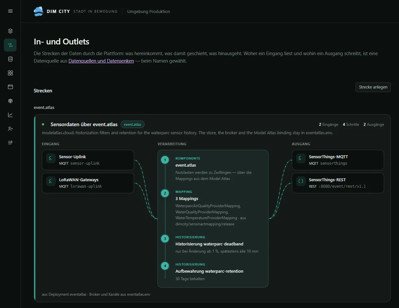This screenshot has height=308, width=399.
Task: Open the layers stack sidebar icon
Action: point(10,31)
